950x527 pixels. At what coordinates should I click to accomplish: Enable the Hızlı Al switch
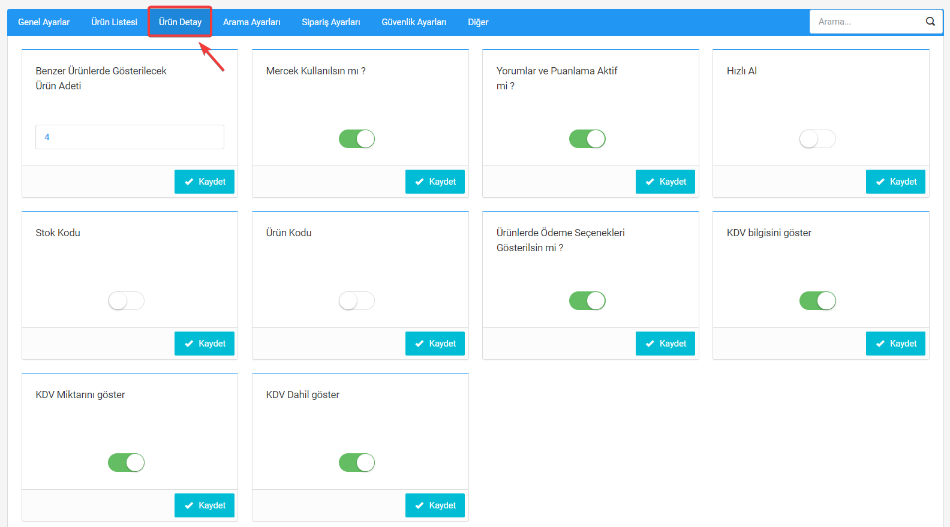point(817,139)
